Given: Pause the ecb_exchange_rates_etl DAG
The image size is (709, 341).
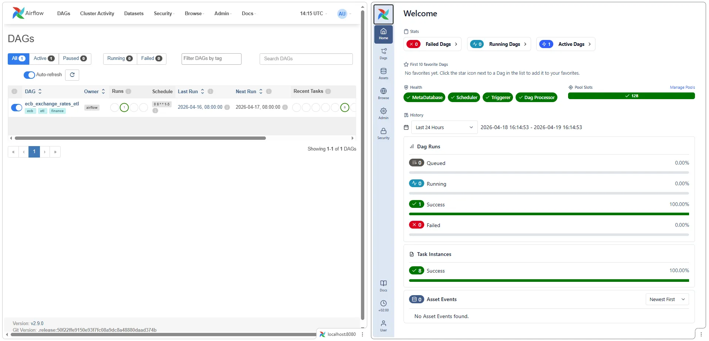Looking at the screenshot, I should tap(17, 107).
